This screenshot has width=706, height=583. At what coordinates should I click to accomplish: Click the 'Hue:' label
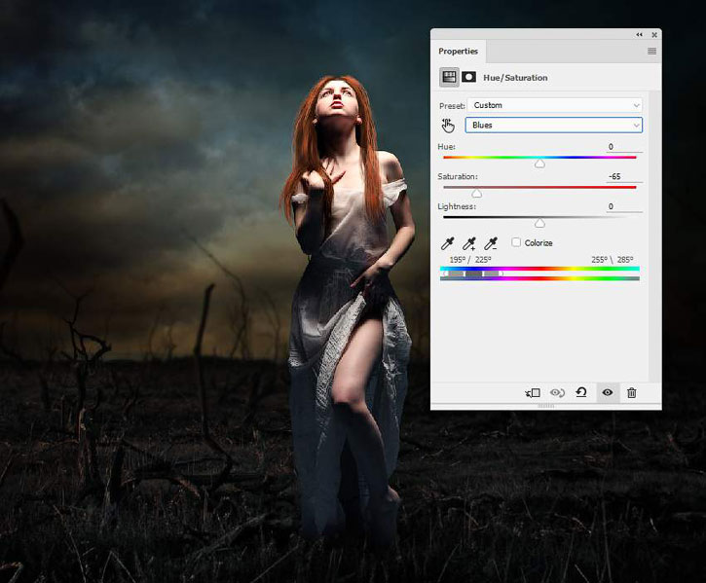(446, 147)
